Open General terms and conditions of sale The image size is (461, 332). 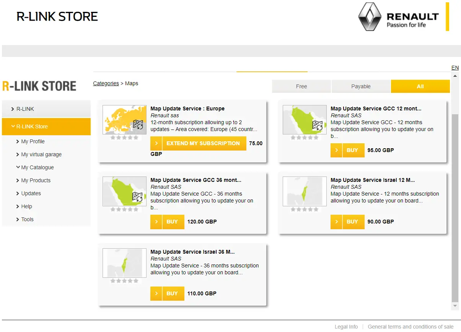411,327
